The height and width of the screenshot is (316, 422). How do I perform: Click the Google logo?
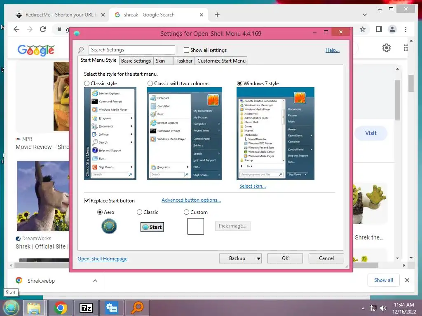click(x=36, y=50)
